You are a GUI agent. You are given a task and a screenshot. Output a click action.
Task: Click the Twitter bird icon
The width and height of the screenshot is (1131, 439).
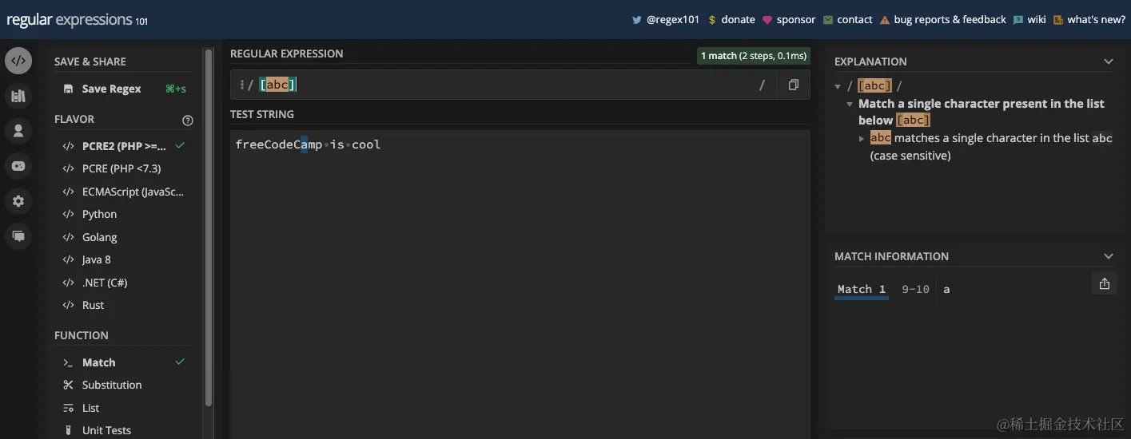[x=637, y=20]
